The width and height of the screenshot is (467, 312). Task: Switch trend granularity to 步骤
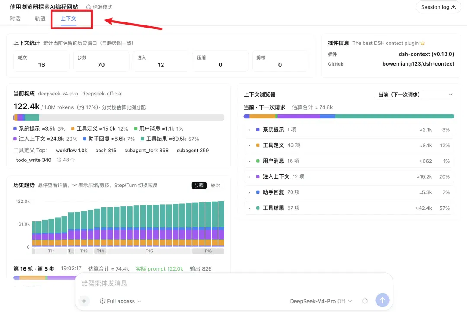199,186
